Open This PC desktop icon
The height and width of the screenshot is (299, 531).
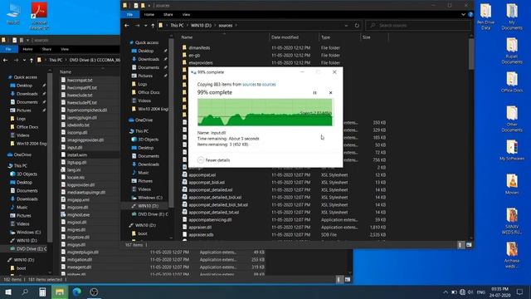tap(13, 14)
